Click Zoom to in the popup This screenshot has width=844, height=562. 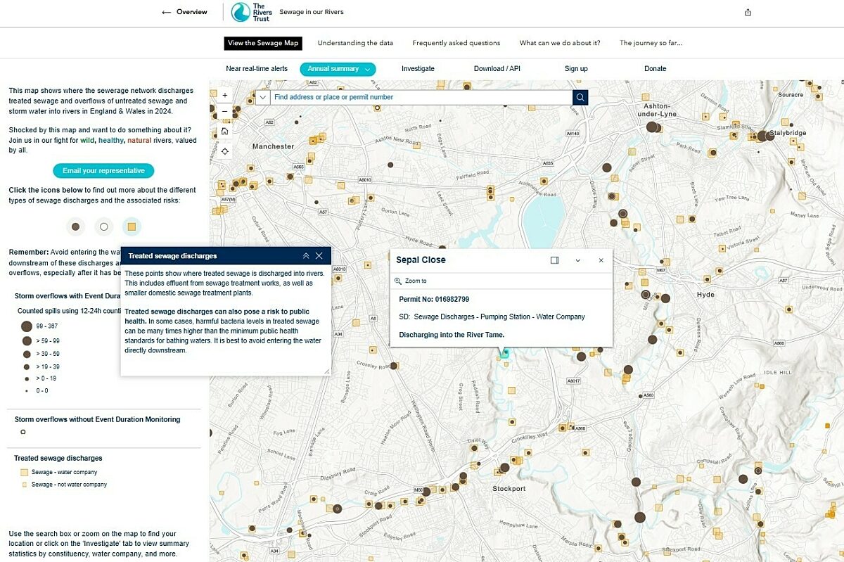click(x=411, y=281)
